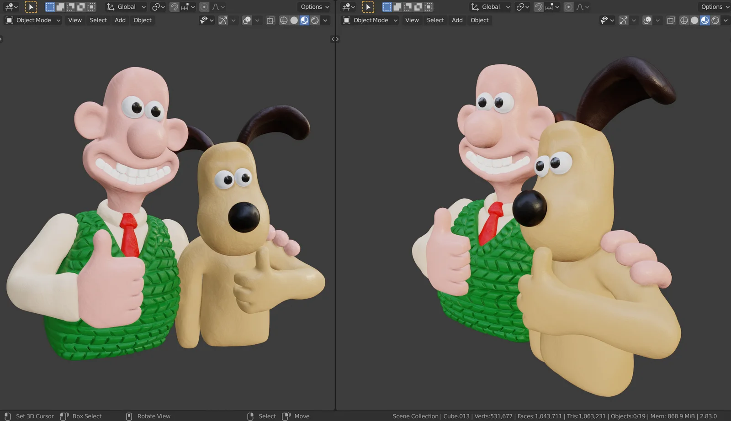
Task: Select the Select Box tool
Action: pos(31,6)
